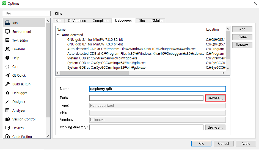Click the sidebar vertical scrollbar thumb

[48, 70]
